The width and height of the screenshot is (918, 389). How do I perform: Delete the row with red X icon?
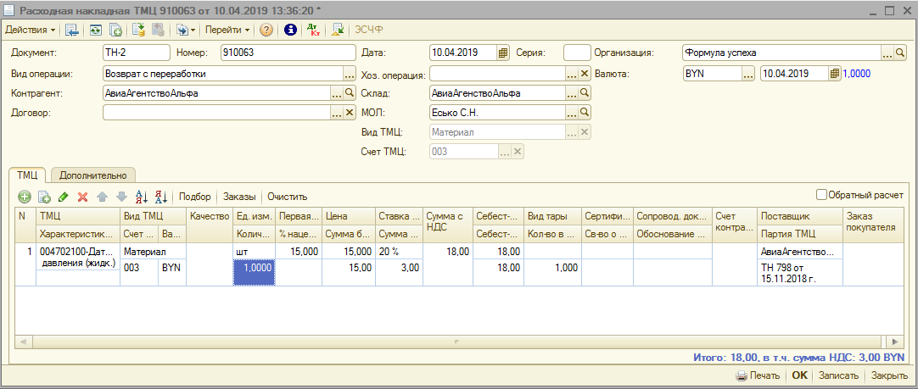82,197
